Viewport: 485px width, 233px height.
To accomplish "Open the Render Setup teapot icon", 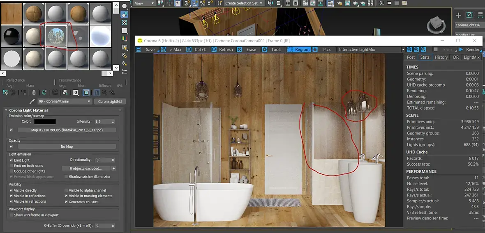I will tap(339, 3).
